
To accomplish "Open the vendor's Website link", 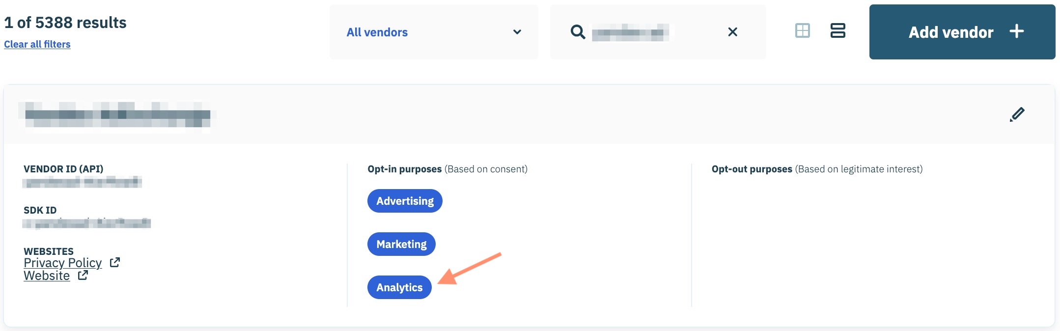I will [47, 276].
